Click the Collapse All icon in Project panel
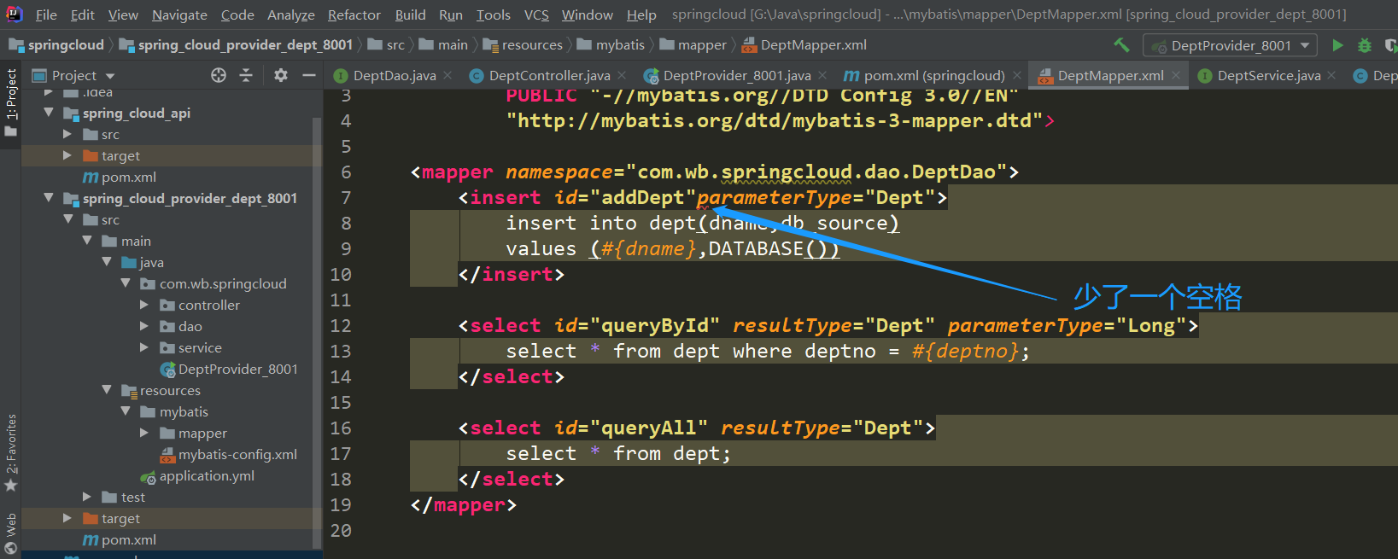1398x559 pixels. click(x=246, y=75)
